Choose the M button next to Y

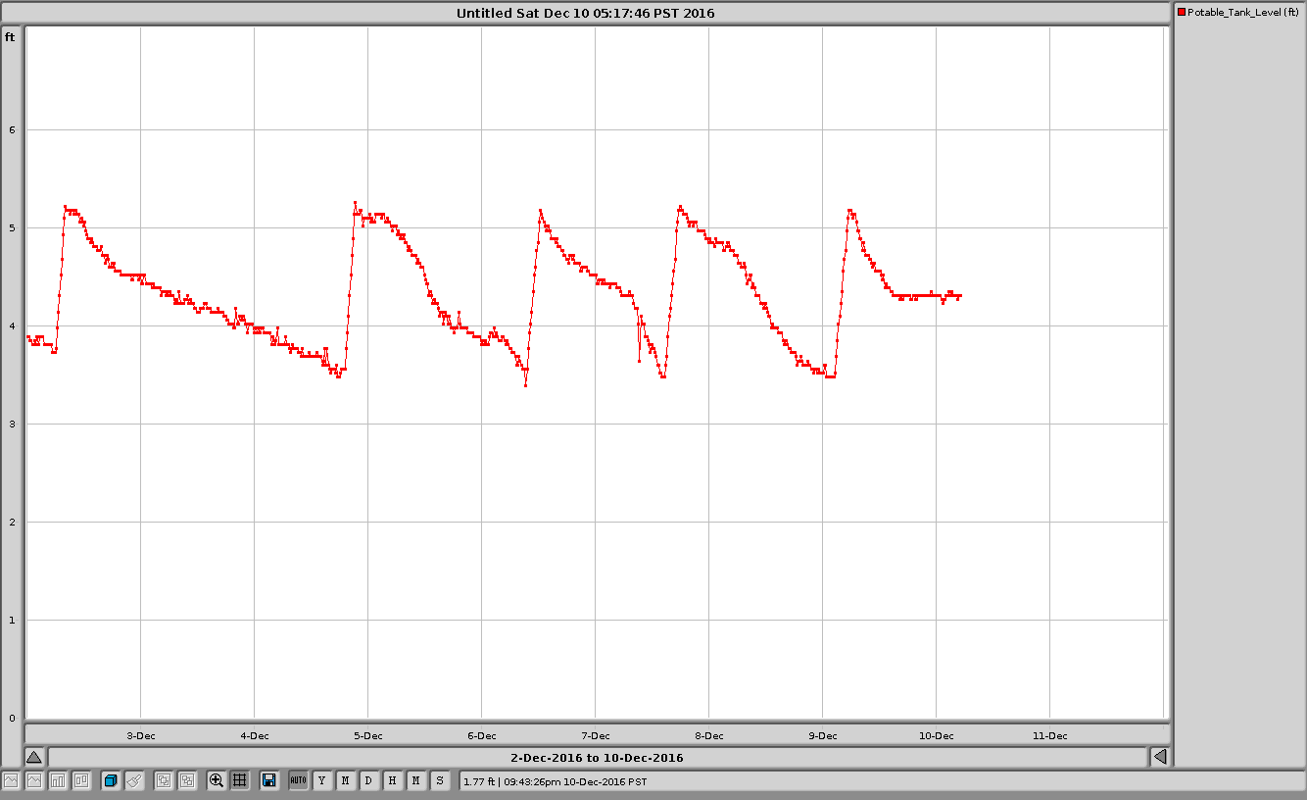[345, 780]
